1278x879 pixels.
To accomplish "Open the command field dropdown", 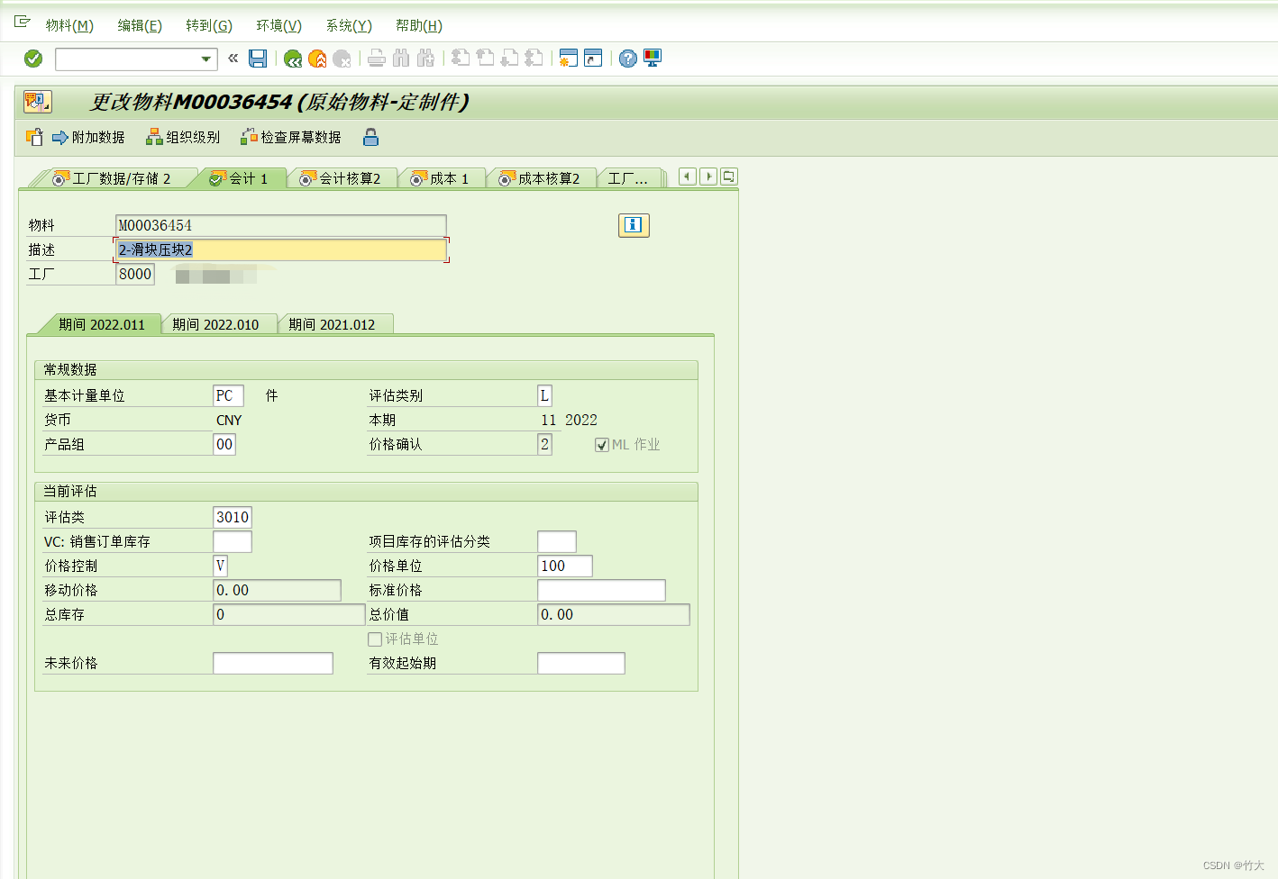I will 207,59.
